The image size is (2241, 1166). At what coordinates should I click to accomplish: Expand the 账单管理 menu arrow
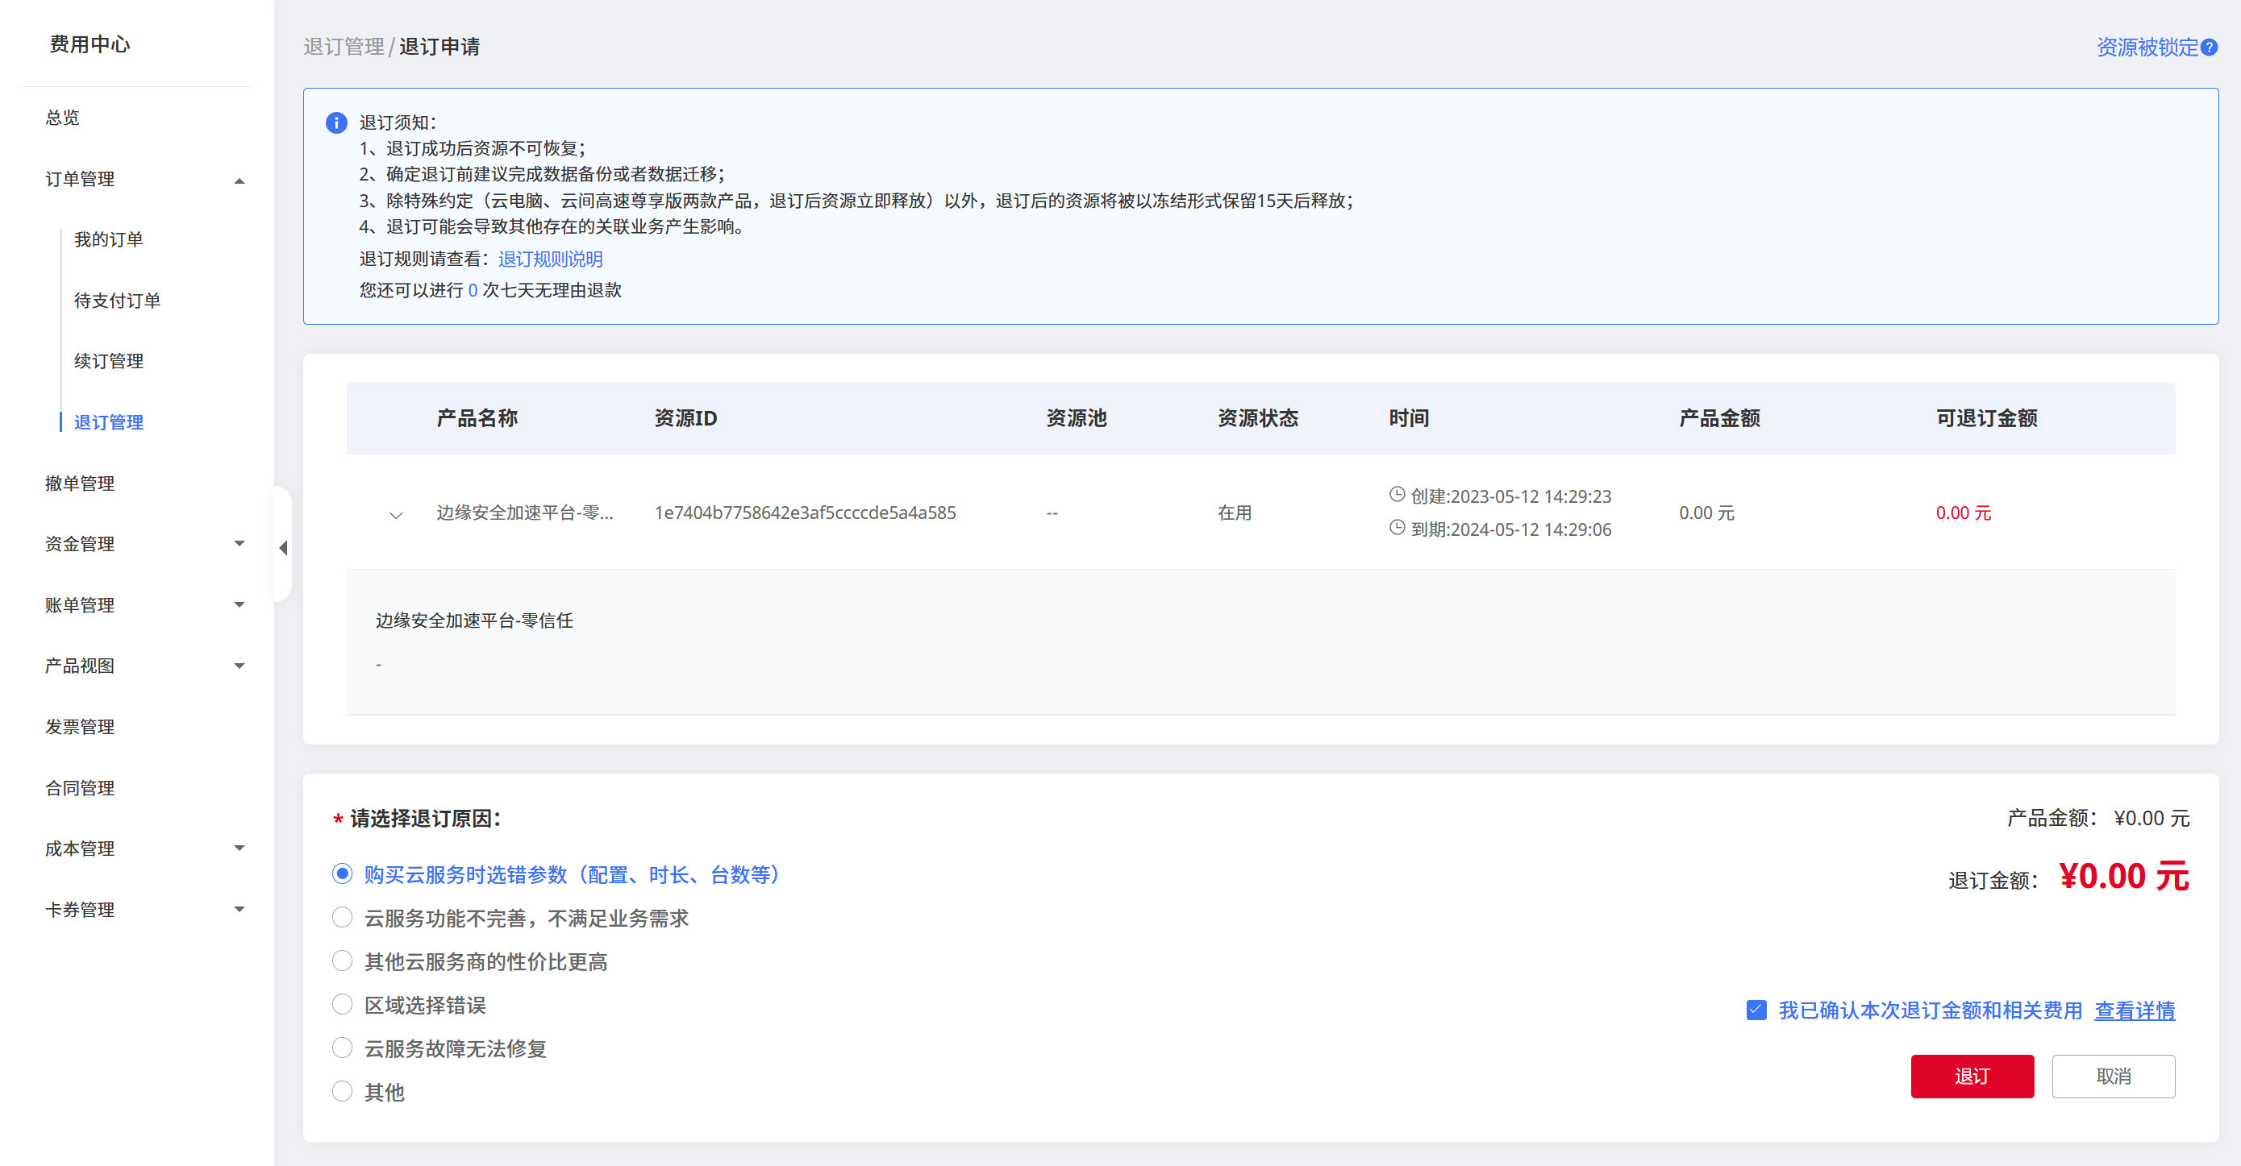click(240, 604)
